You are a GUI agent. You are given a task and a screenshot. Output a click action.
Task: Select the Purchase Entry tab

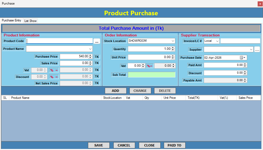click(12, 21)
